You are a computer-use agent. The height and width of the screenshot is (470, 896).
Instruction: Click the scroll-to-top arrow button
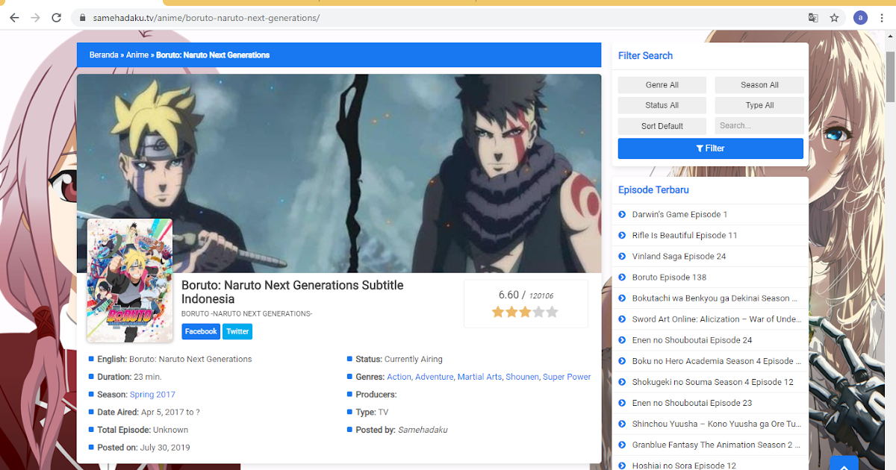tap(844, 463)
